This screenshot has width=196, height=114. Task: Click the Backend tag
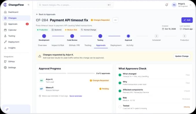[x=56, y=30]
